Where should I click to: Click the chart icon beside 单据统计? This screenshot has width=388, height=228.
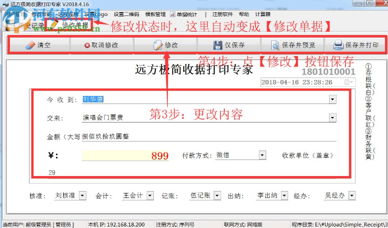click(173, 14)
